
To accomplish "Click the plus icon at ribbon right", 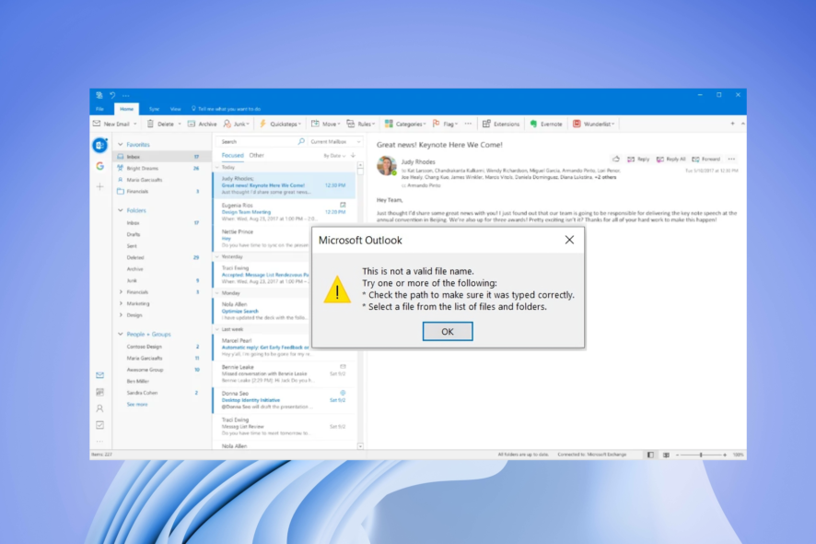I will (x=732, y=124).
